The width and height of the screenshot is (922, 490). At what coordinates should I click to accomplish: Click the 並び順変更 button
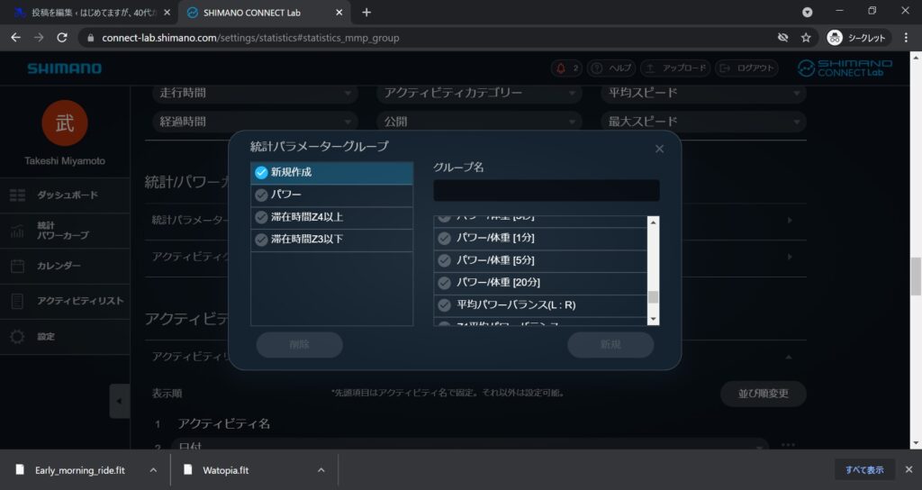coord(763,394)
